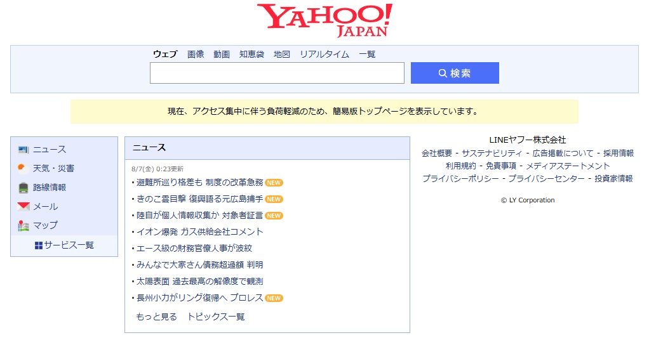Open headline 長州小力がリング復帰へ プロレス

200,297
